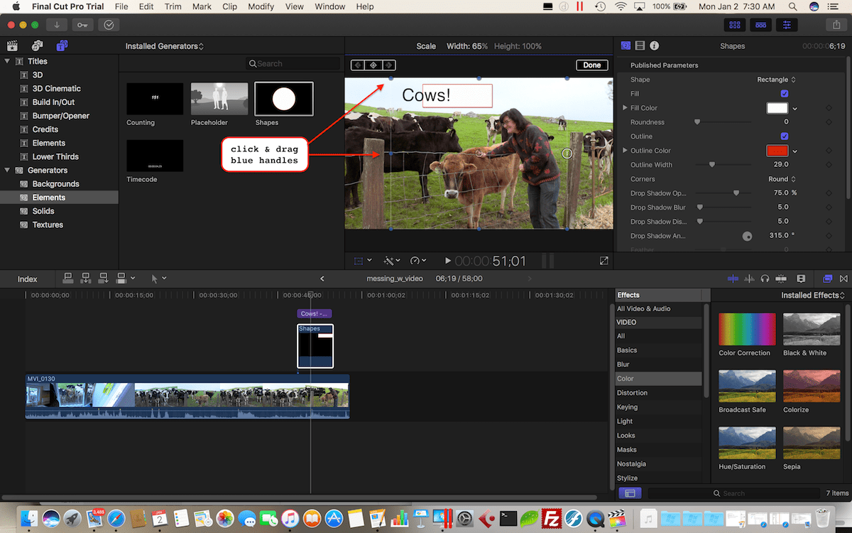This screenshot has height=533, width=852.
Task: Toggle audio skimming with the headphone icon
Action: (765, 279)
